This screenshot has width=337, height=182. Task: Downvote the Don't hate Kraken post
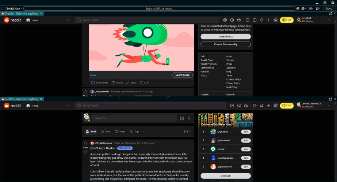[x=85, y=152]
